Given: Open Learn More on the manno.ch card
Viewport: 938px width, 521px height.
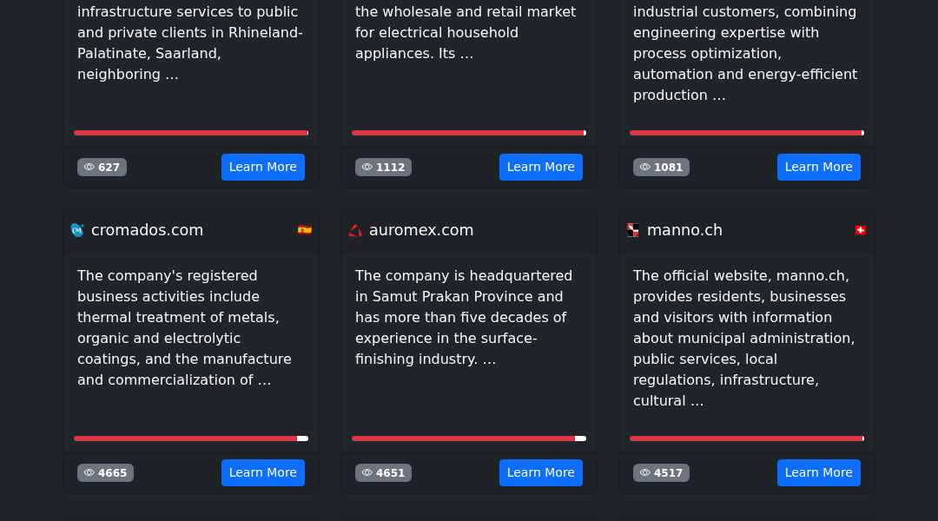Looking at the screenshot, I should [819, 472].
